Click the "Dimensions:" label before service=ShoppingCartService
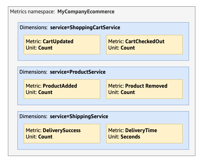This screenshot has height=162, width=202. point(34,27)
